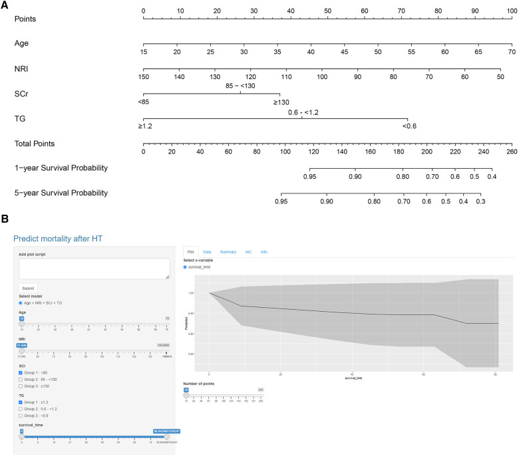Select the Age + NRI + SCr + TG model
Image resolution: width=519 pixels, height=456 pixels.
point(21,303)
